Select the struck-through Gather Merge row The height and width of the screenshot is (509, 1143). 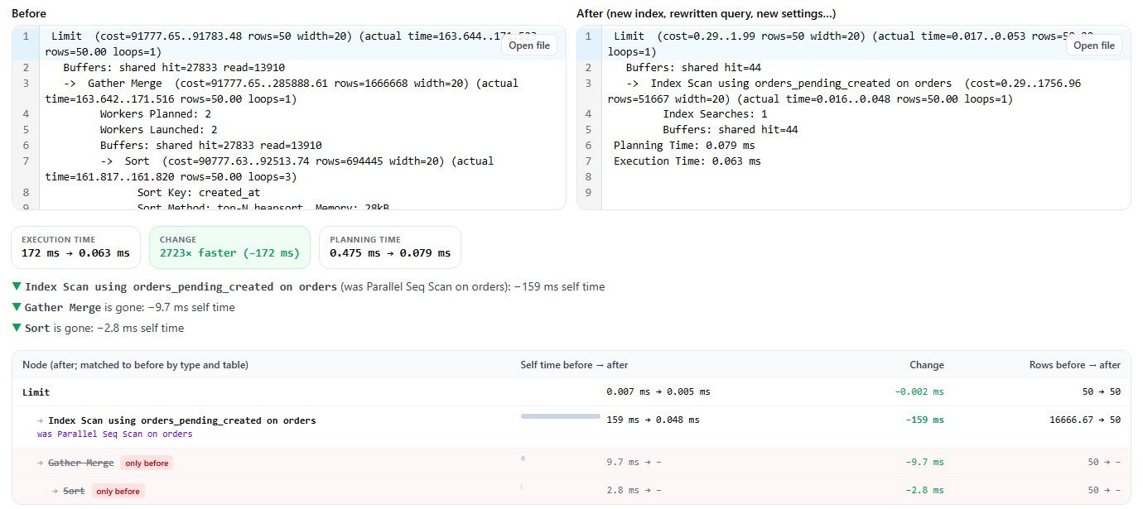tap(571, 463)
